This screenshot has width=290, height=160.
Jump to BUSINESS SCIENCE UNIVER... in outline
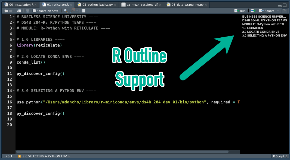tap(264, 17)
